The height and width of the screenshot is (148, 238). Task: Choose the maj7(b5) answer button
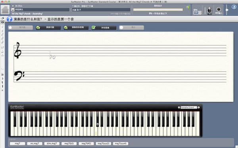(69, 144)
